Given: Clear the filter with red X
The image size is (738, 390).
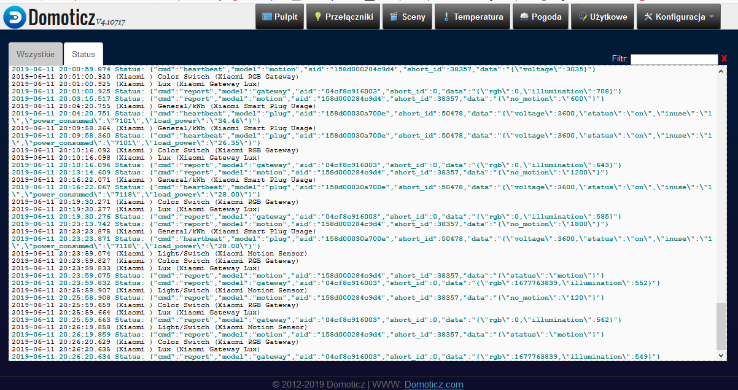Looking at the screenshot, I should pyautogui.click(x=724, y=59).
